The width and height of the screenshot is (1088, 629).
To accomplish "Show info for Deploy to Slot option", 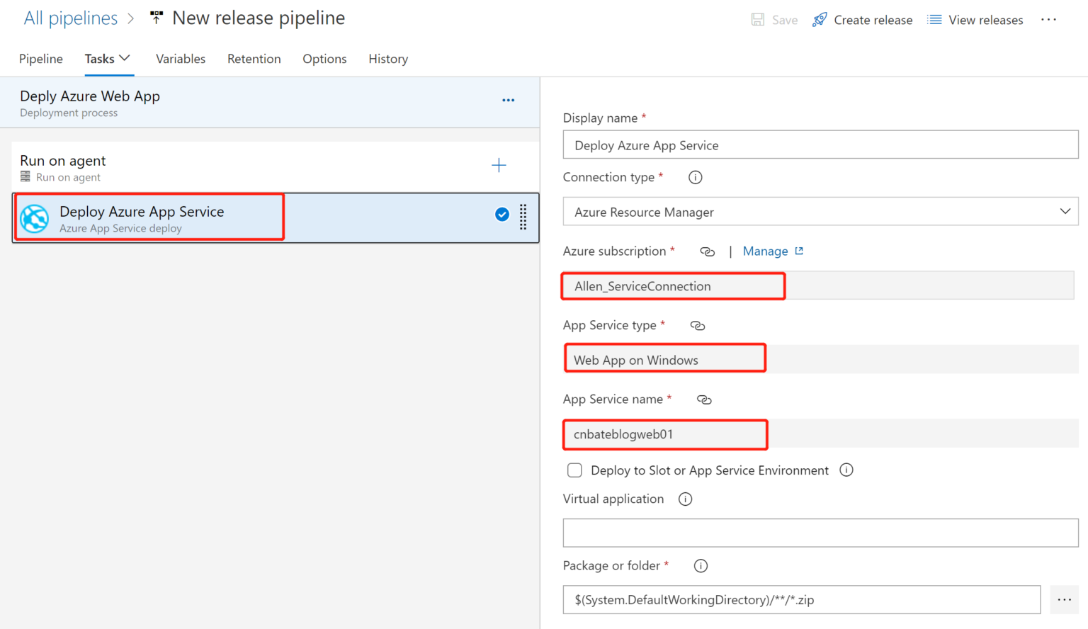I will [x=846, y=470].
